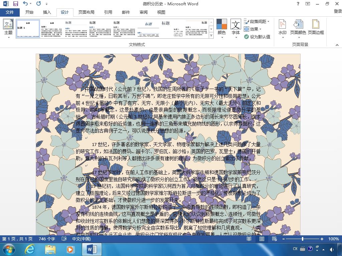Apply the italic blue 标题 style set

point(148,29)
